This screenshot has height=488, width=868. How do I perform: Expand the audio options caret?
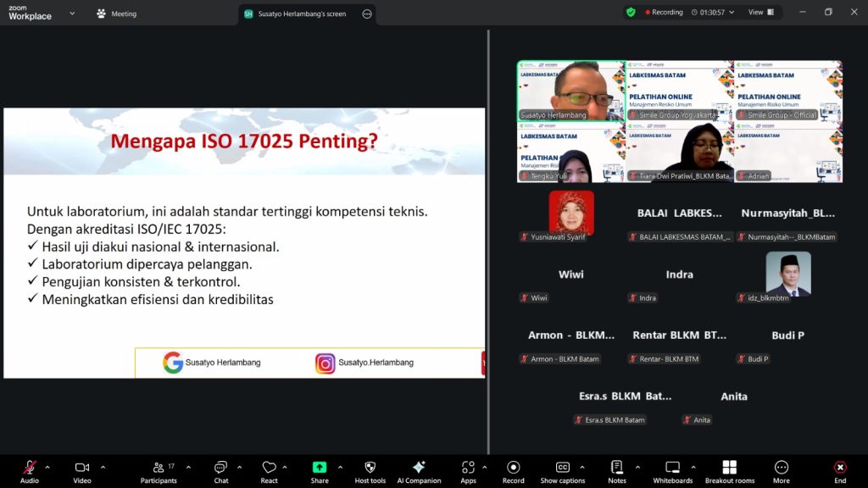pyautogui.click(x=47, y=467)
